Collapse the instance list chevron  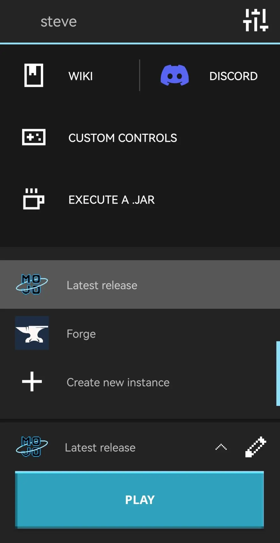tap(221, 447)
